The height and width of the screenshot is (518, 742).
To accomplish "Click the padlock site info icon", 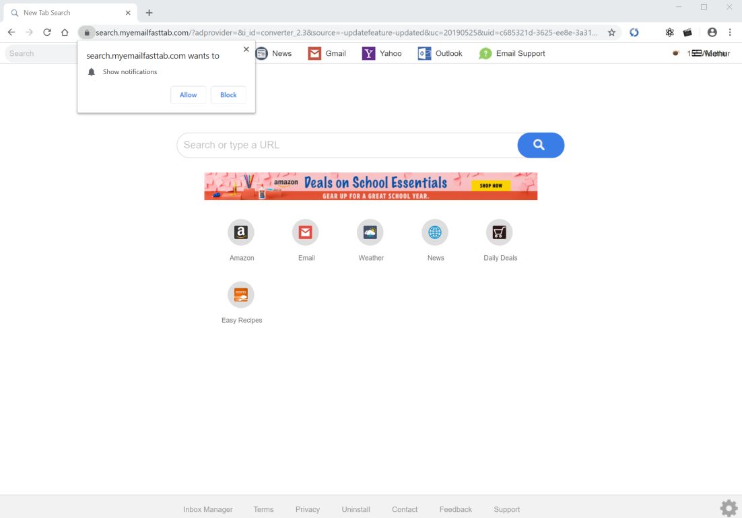I will (x=87, y=33).
